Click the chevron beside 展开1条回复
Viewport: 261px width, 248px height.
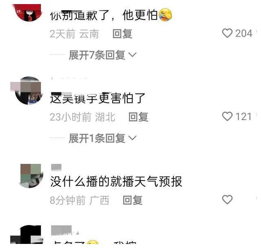tap(133, 138)
